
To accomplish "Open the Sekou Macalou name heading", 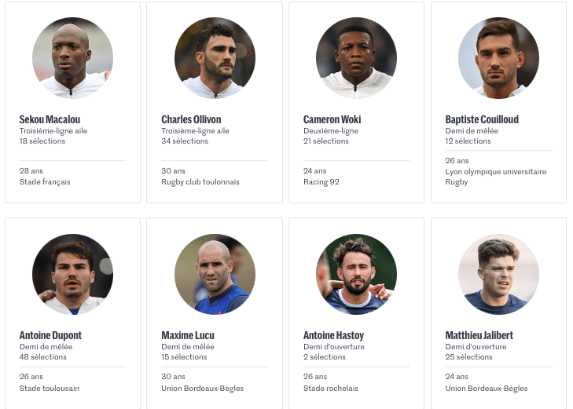I will [50, 119].
